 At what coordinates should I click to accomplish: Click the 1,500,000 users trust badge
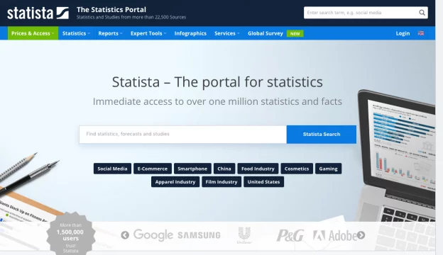(x=70, y=234)
